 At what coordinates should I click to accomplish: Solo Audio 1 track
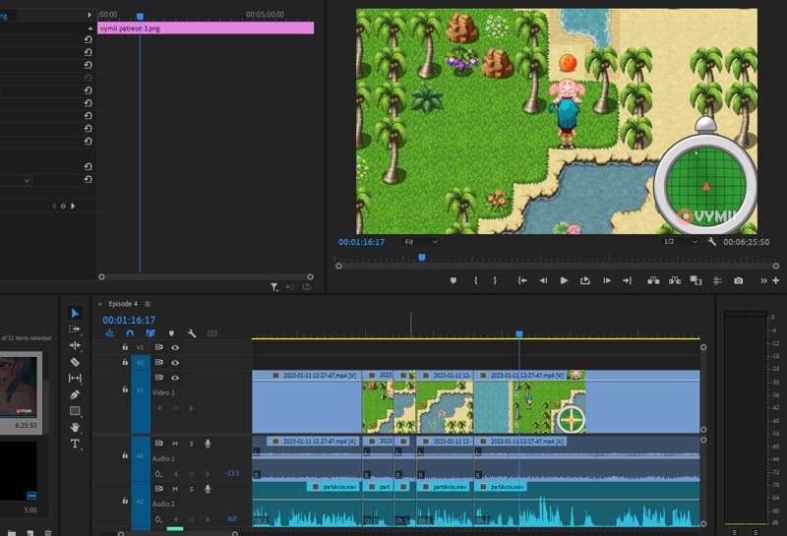tap(191, 444)
